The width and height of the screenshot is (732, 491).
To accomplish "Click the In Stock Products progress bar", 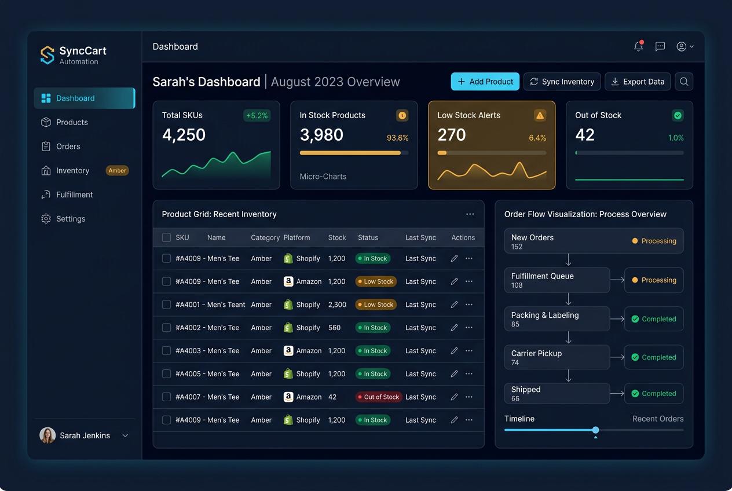I will pyautogui.click(x=354, y=153).
